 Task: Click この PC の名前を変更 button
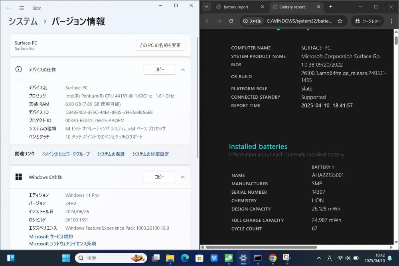(160, 45)
